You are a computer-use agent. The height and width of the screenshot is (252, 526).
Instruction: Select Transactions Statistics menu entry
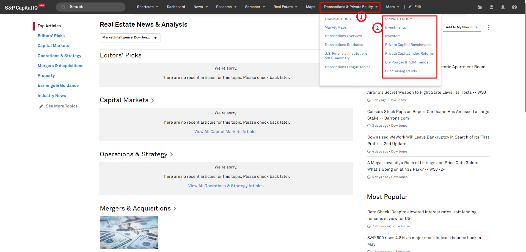tap(344, 45)
